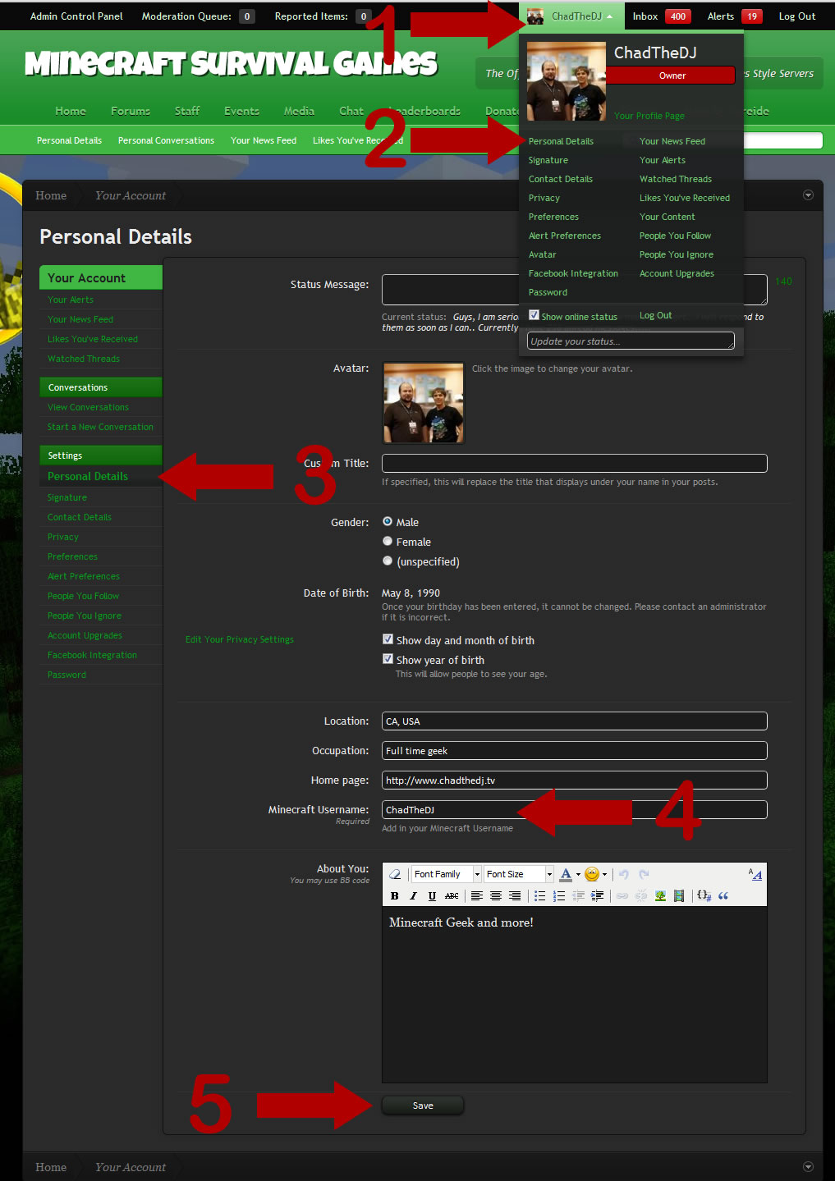Click the Minecraft Username input field
The height and width of the screenshot is (1181, 835).
(x=575, y=809)
